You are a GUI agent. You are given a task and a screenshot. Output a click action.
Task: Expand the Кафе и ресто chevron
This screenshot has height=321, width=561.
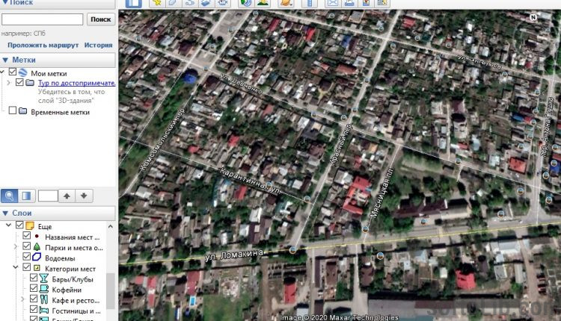click(x=22, y=299)
